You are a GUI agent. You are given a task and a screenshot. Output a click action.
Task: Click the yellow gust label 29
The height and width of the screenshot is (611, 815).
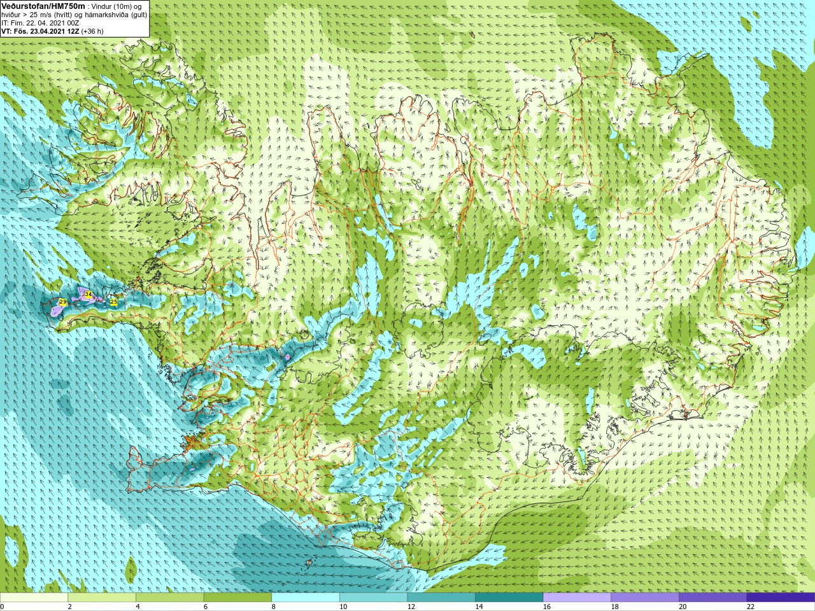(62, 302)
